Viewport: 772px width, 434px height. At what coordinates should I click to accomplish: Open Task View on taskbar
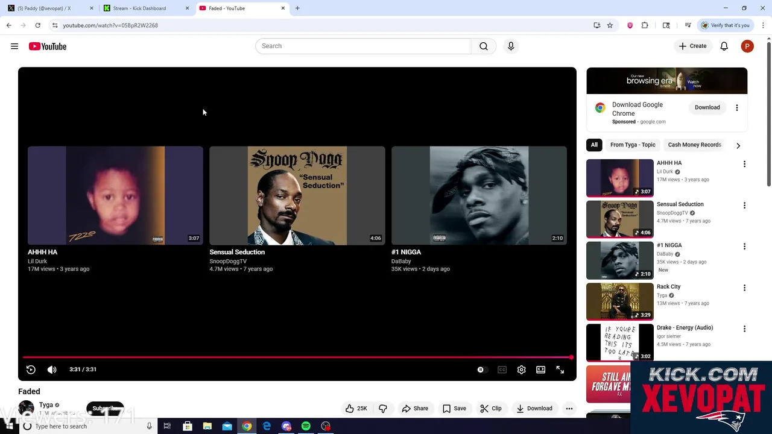click(x=167, y=426)
